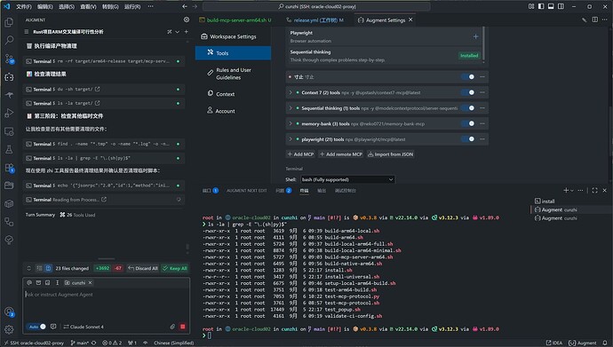Click Import from JSON button
Screen dimensions: 613x347
point(390,154)
